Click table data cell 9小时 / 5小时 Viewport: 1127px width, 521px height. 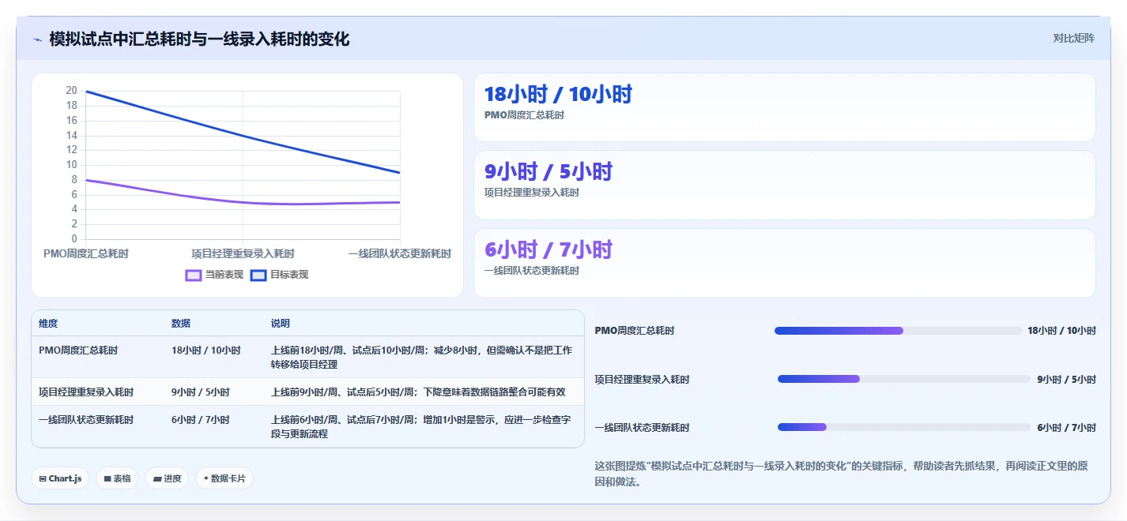201,392
